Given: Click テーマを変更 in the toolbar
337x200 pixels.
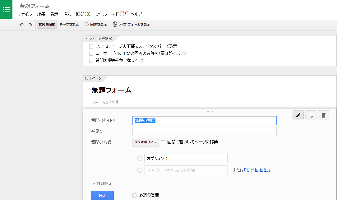Looking at the screenshot, I should click(x=69, y=25).
